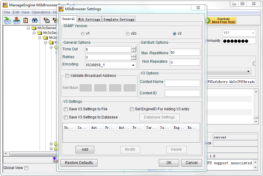Dismiss the dialog with Cancel
The image size is (263, 176).
pyautogui.click(x=191, y=163)
